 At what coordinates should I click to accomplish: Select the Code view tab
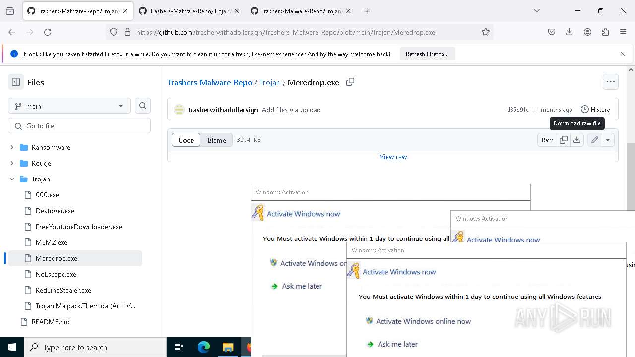pyautogui.click(x=186, y=140)
